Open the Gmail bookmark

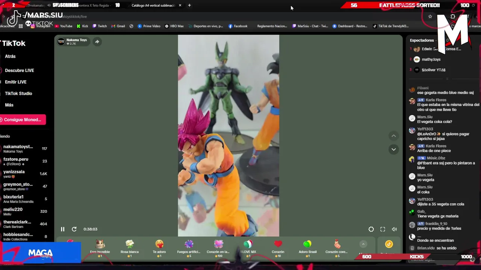click(118, 26)
